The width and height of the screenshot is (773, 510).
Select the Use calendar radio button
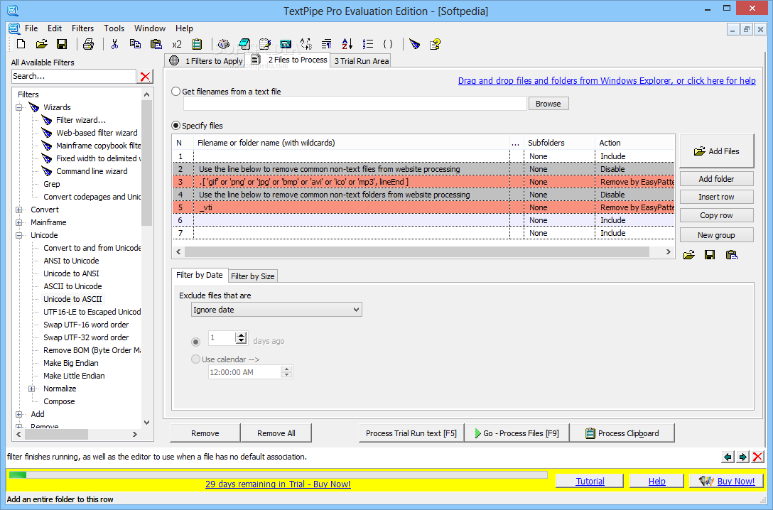tap(195, 359)
